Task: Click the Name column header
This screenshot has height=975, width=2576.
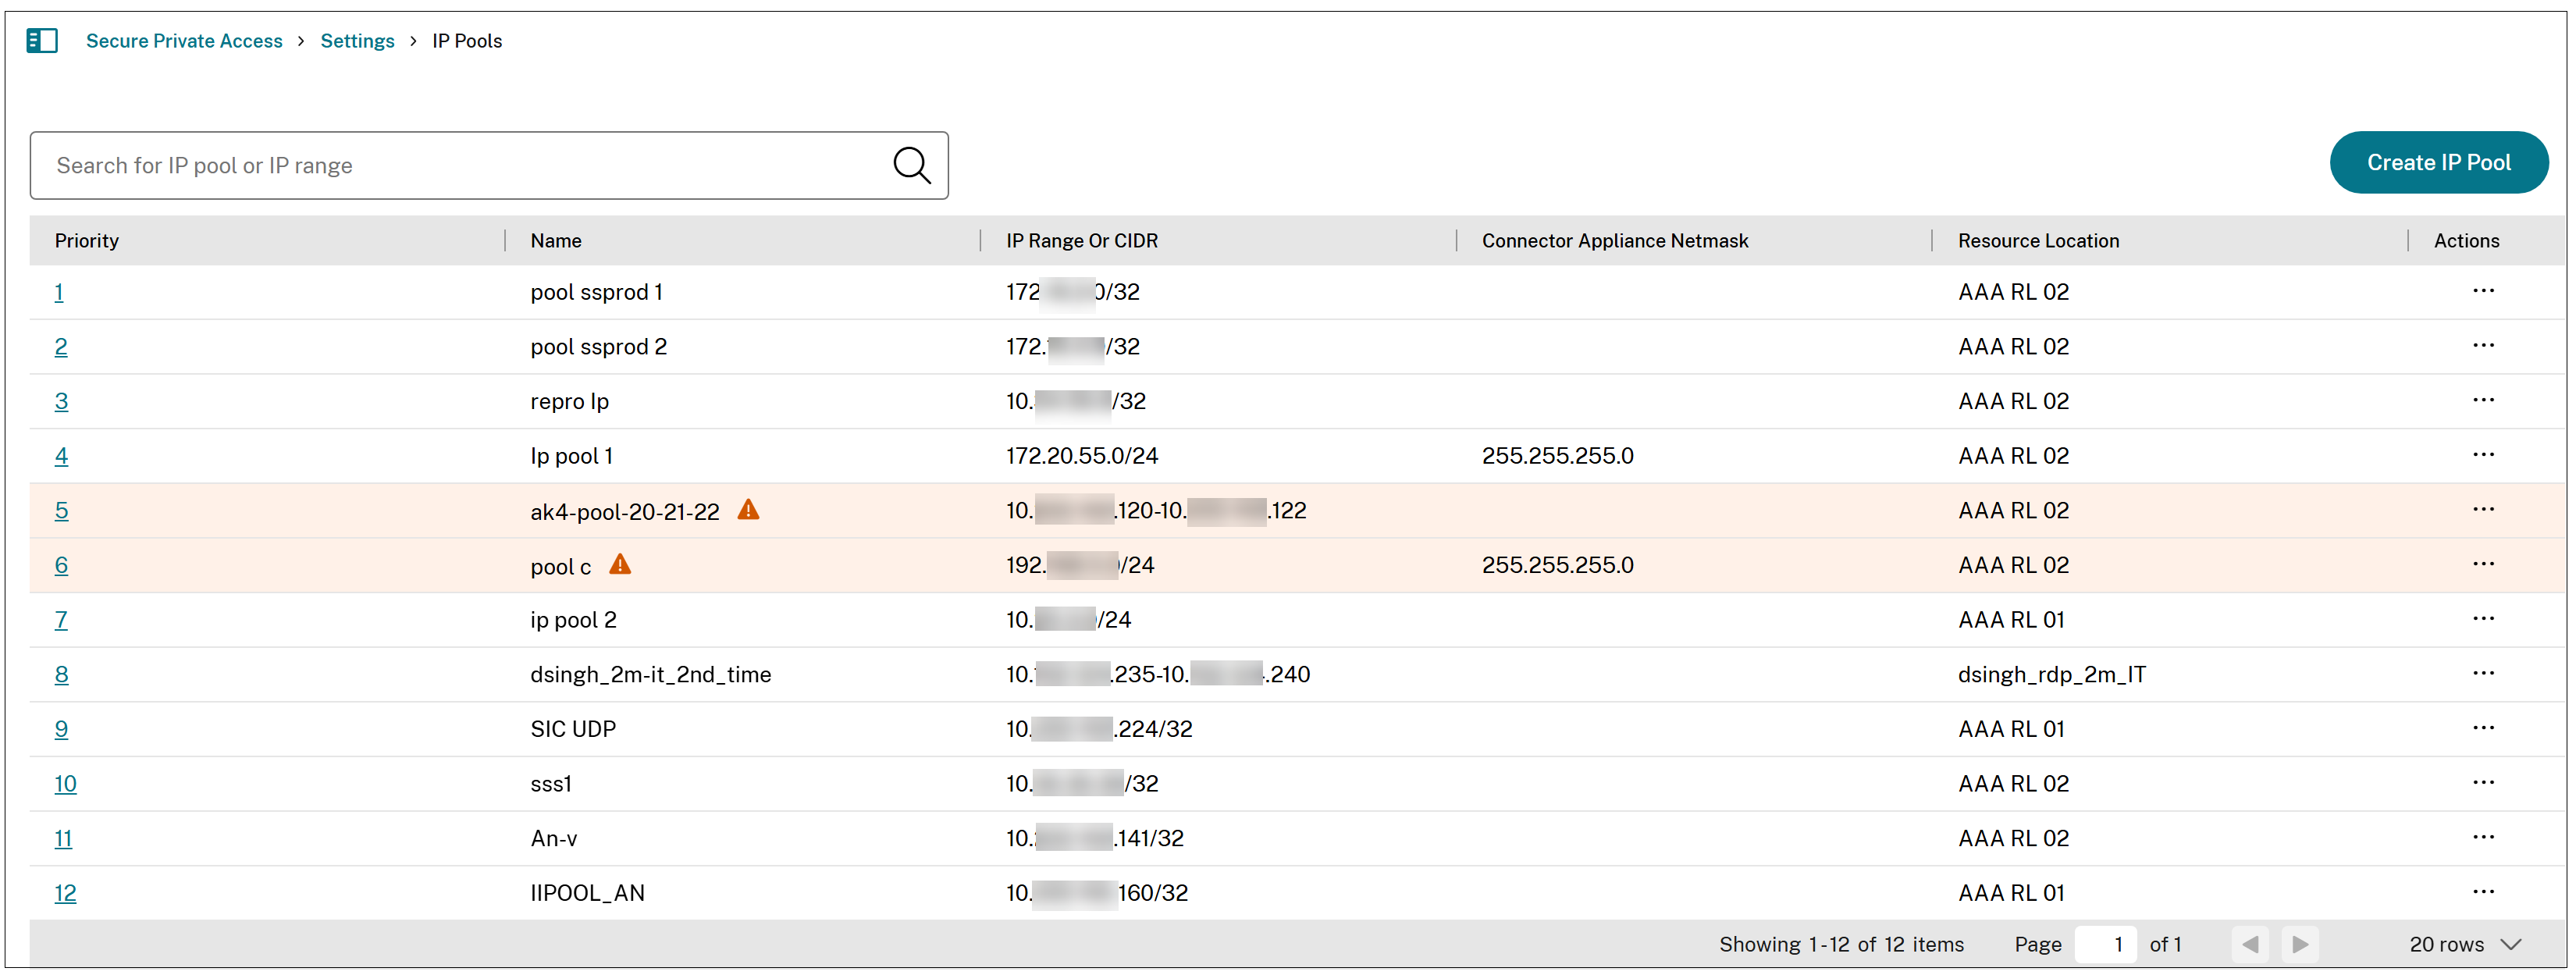Action: (556, 240)
